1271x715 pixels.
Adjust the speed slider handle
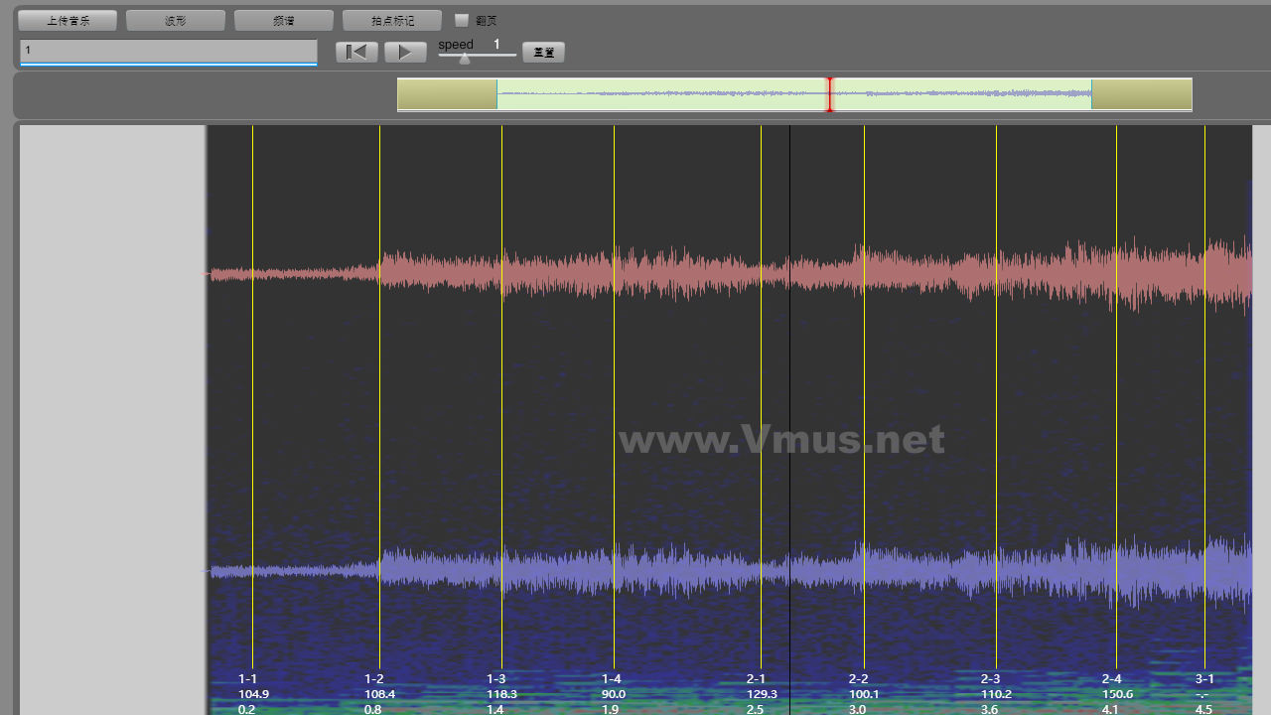[x=465, y=59]
